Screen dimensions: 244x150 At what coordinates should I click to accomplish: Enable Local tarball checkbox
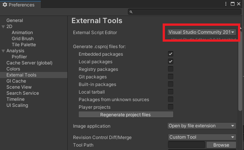coord(171,92)
